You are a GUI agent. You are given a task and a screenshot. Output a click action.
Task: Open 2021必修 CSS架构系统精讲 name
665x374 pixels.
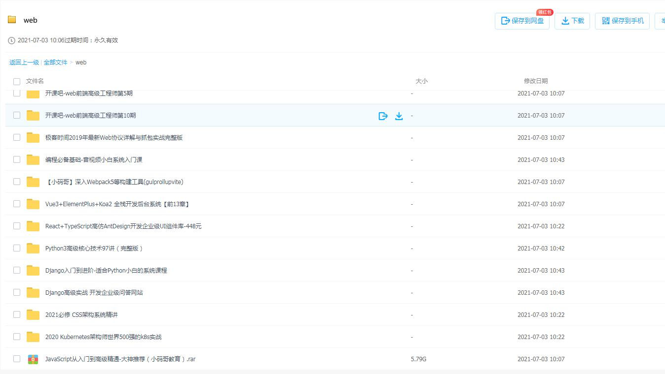[81, 315]
